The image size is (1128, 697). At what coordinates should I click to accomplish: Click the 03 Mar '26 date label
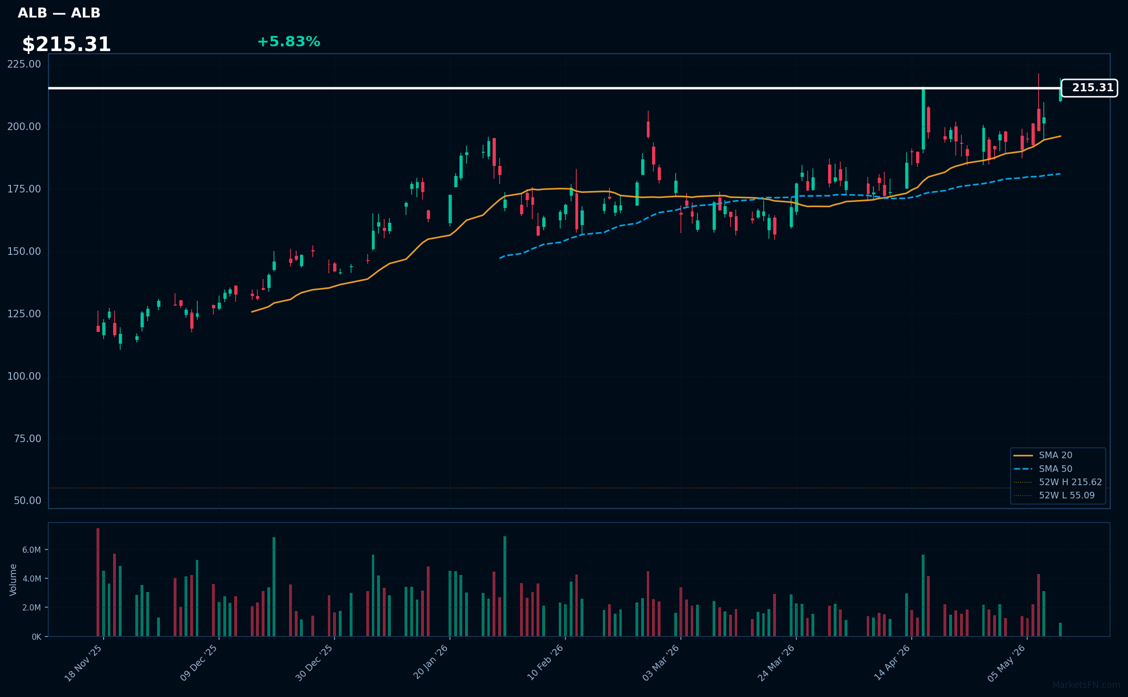661,663
